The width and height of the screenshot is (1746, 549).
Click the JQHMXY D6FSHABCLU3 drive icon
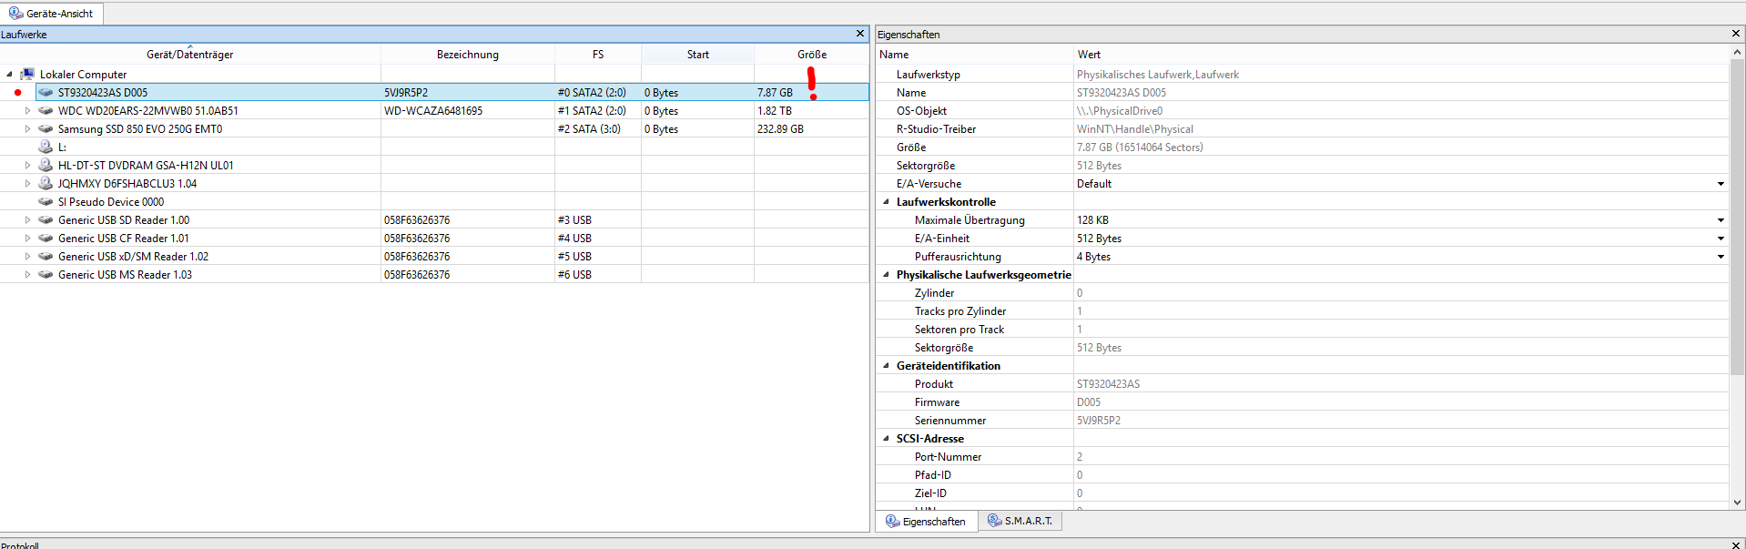click(46, 183)
